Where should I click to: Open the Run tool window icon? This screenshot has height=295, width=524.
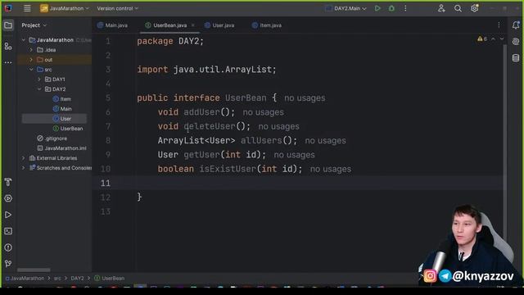[x=8, y=215]
